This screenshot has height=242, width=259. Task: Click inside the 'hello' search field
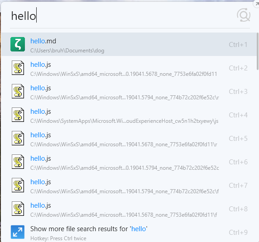click(122, 16)
